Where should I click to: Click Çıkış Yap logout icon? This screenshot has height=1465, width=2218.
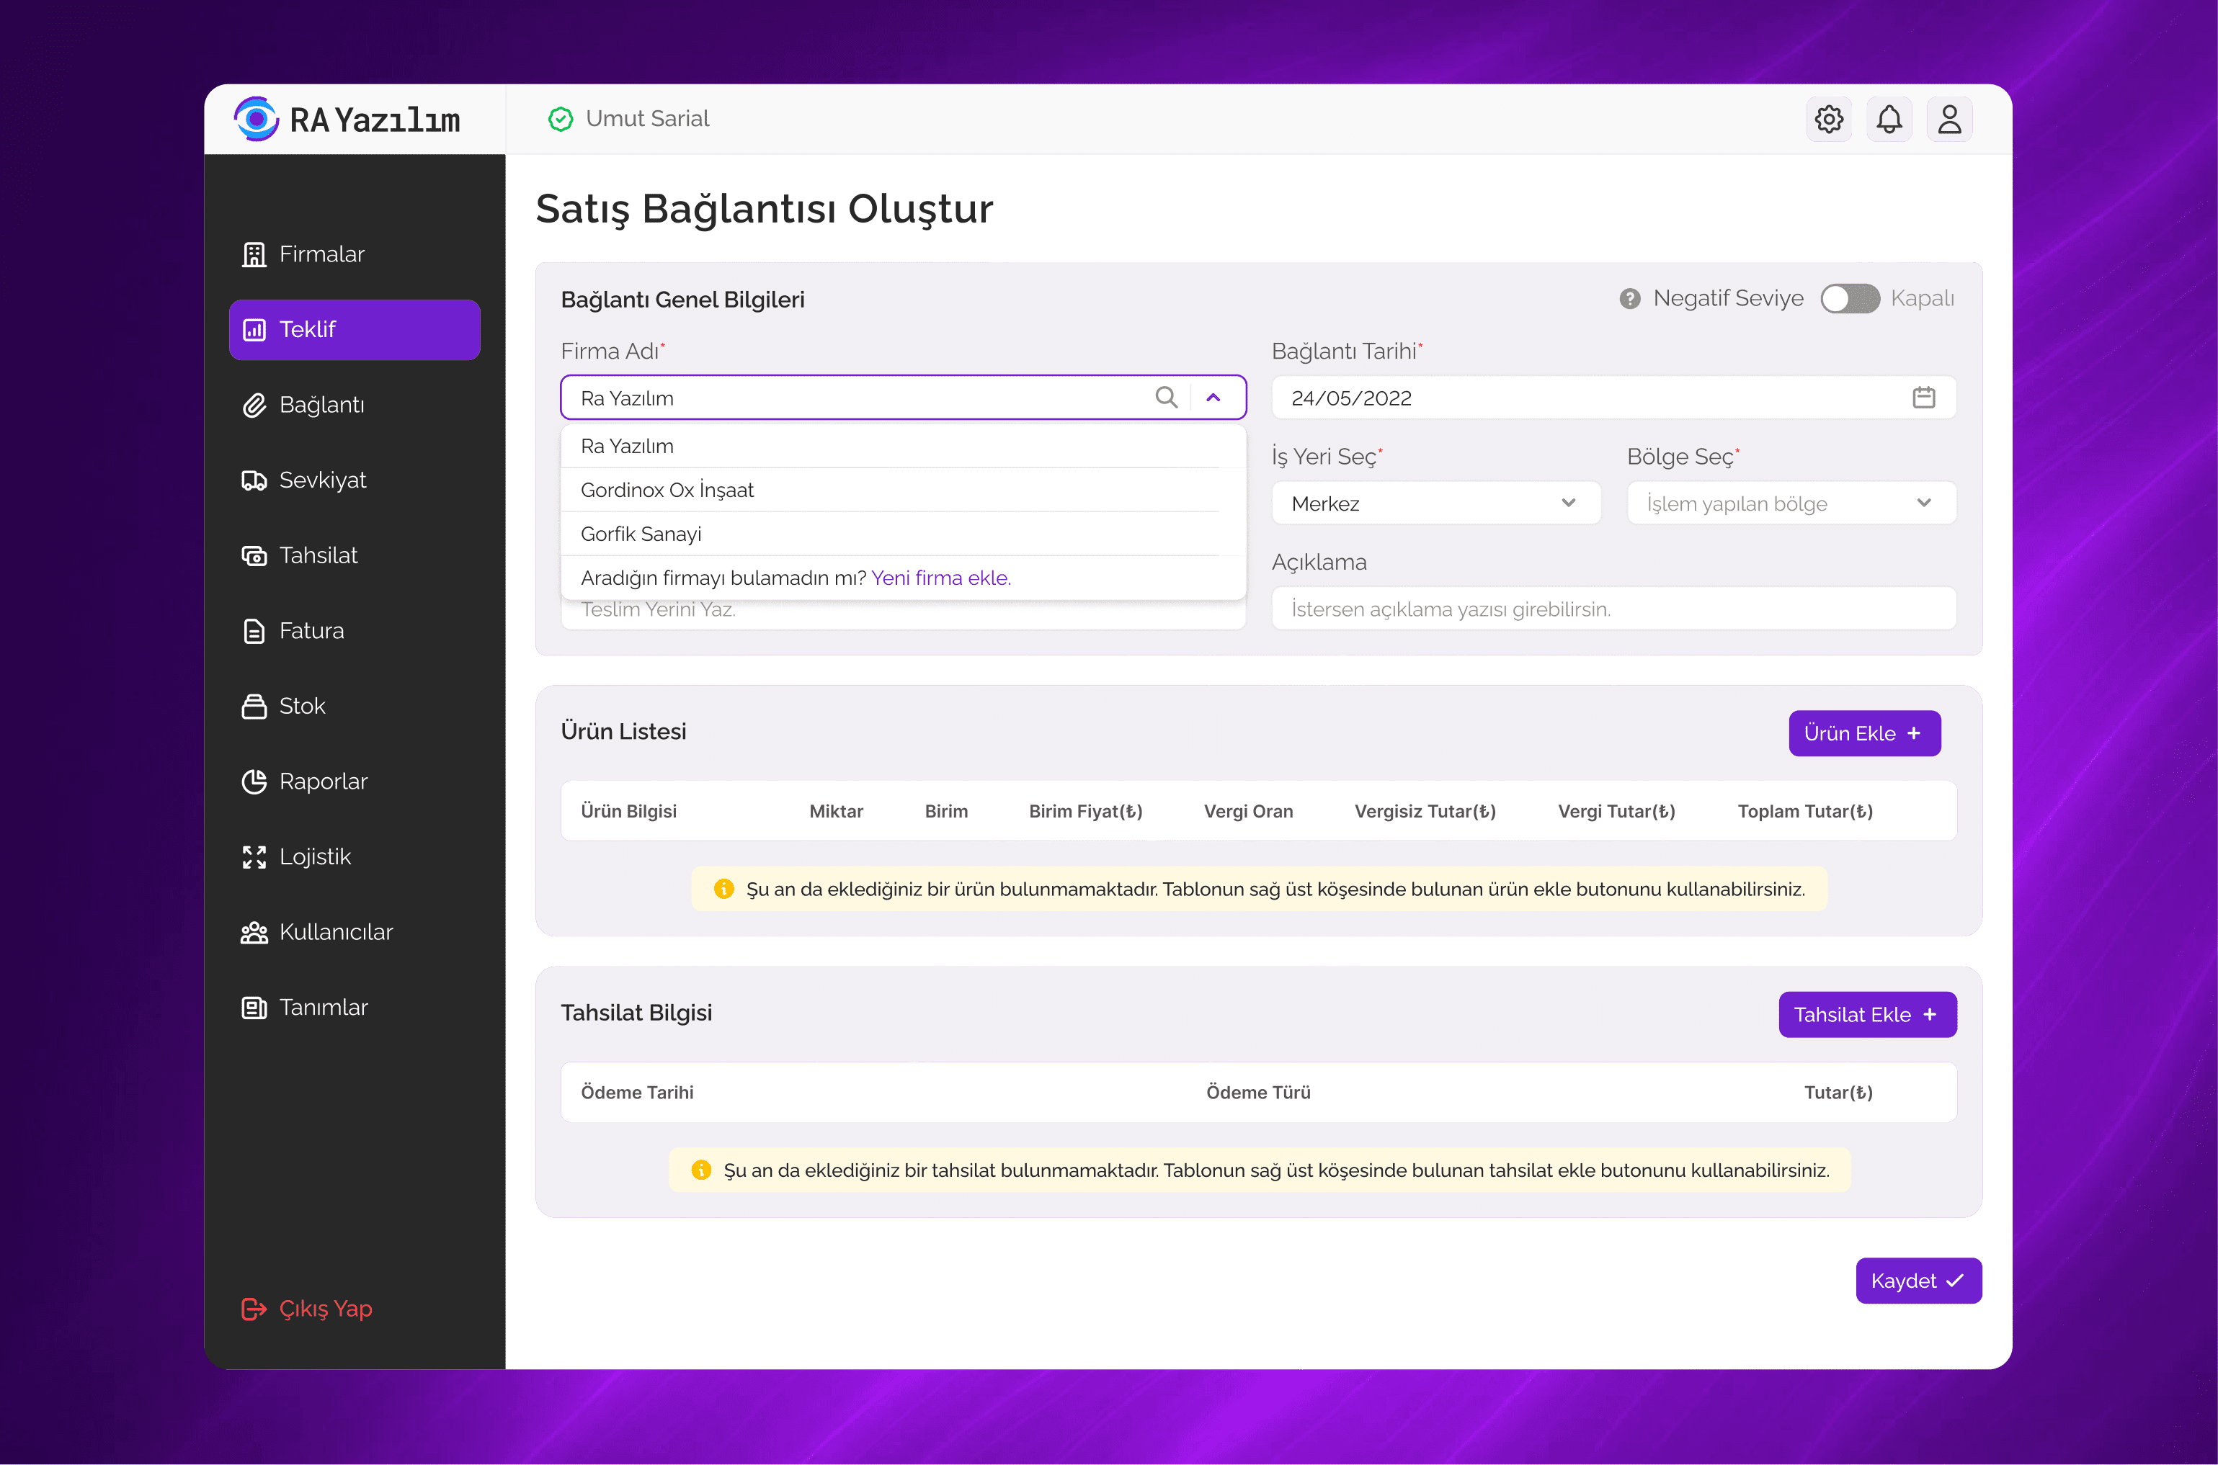point(254,1309)
